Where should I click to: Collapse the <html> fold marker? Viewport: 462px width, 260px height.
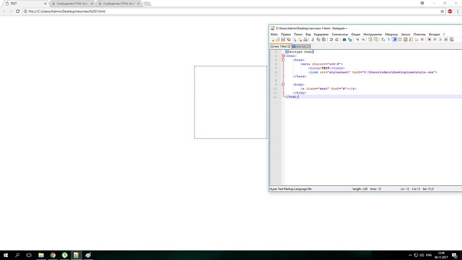pos(283,56)
